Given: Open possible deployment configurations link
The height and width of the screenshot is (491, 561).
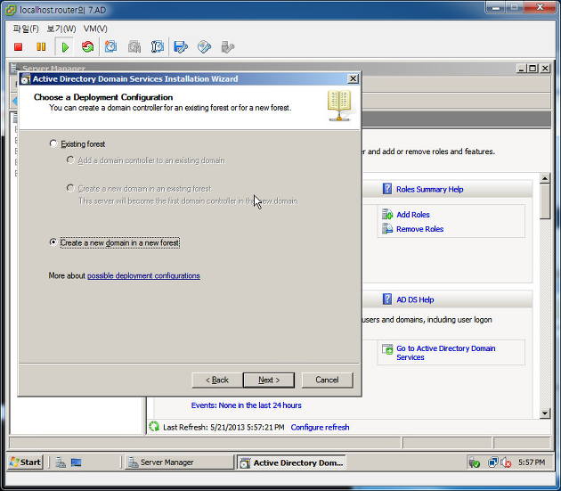Looking at the screenshot, I should click(143, 275).
